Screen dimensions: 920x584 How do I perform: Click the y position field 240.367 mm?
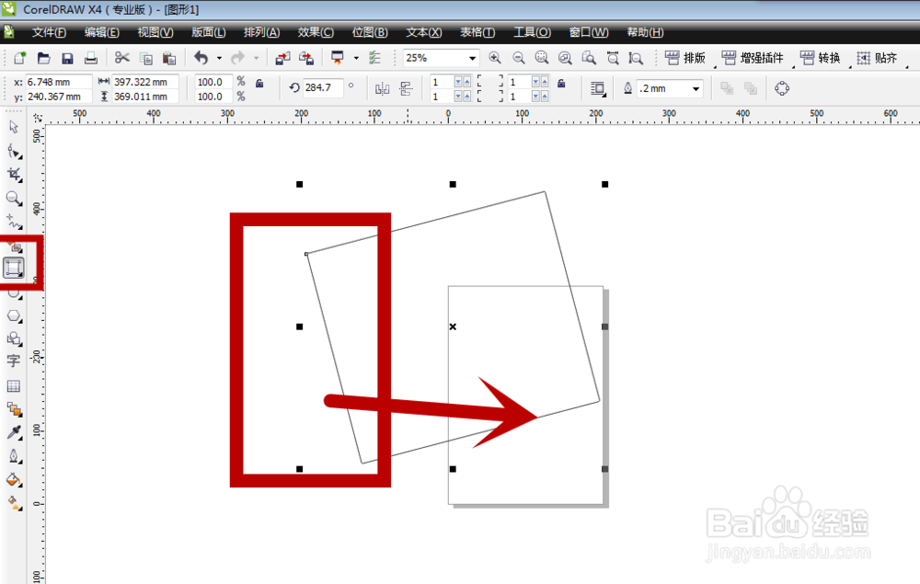(x=58, y=97)
